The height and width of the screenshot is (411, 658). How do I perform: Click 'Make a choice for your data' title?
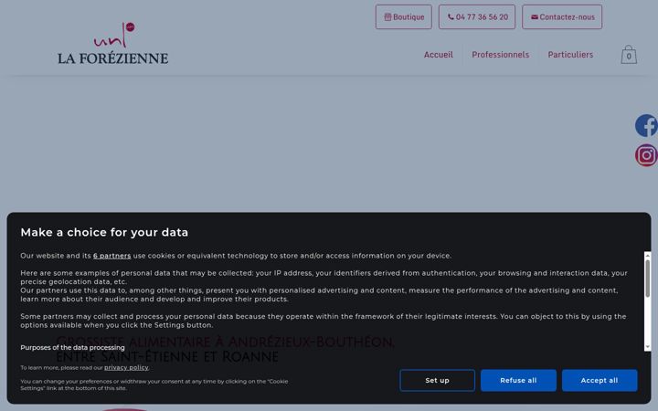coord(104,232)
